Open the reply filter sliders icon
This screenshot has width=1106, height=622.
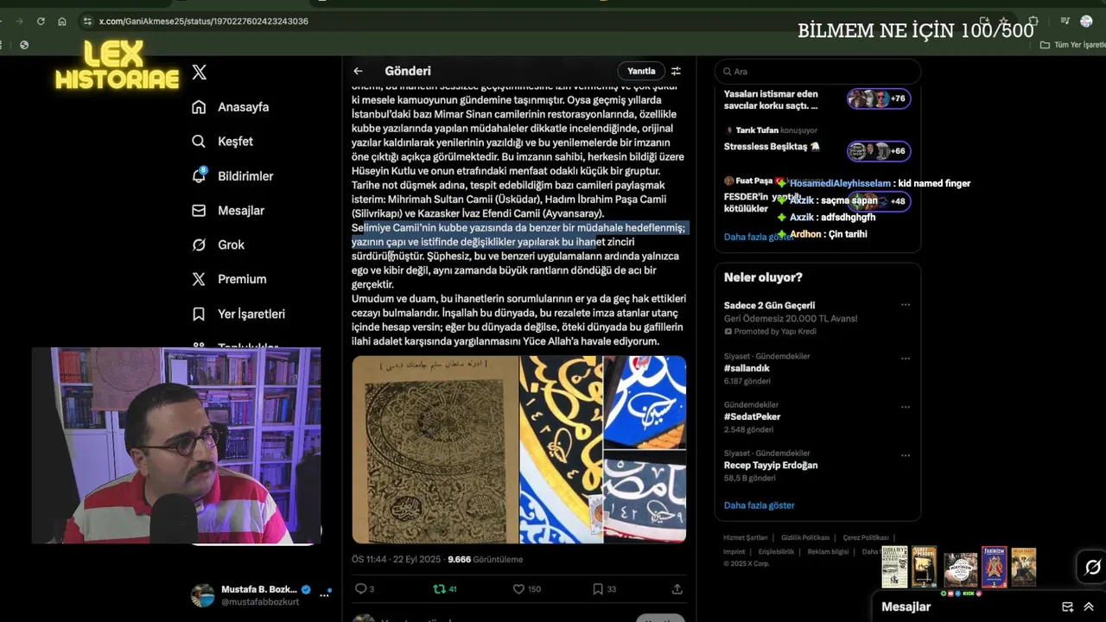676,71
